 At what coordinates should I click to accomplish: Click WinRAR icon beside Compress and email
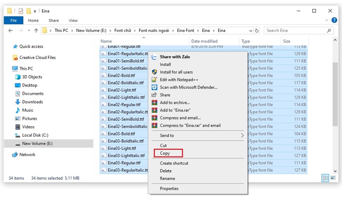[154, 118]
